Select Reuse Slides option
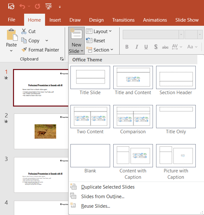The height and width of the screenshot is (215, 204). [95, 206]
